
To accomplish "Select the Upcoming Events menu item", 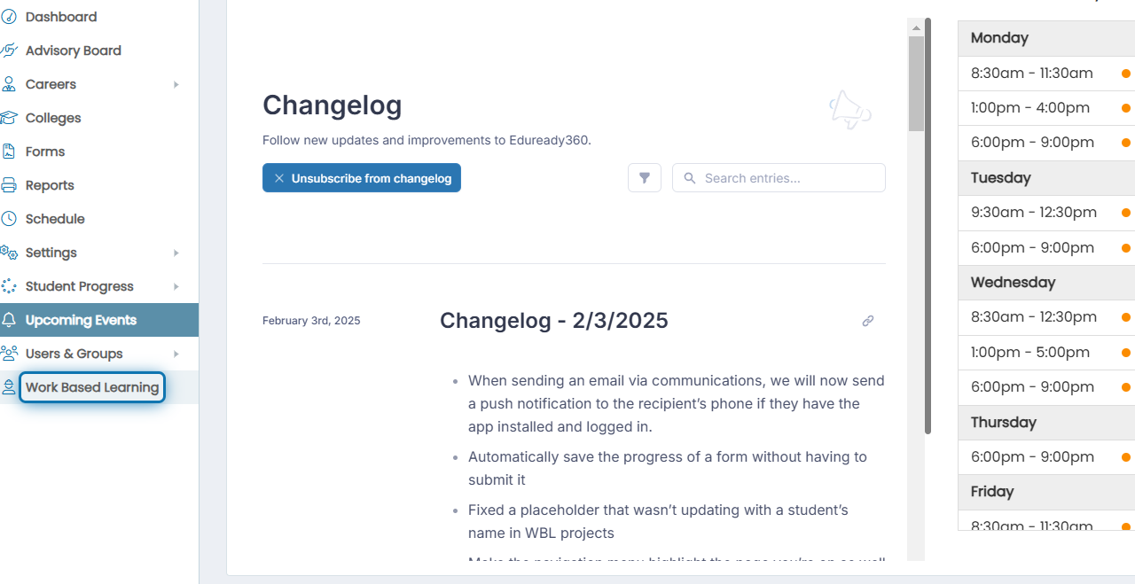I will click(x=99, y=320).
